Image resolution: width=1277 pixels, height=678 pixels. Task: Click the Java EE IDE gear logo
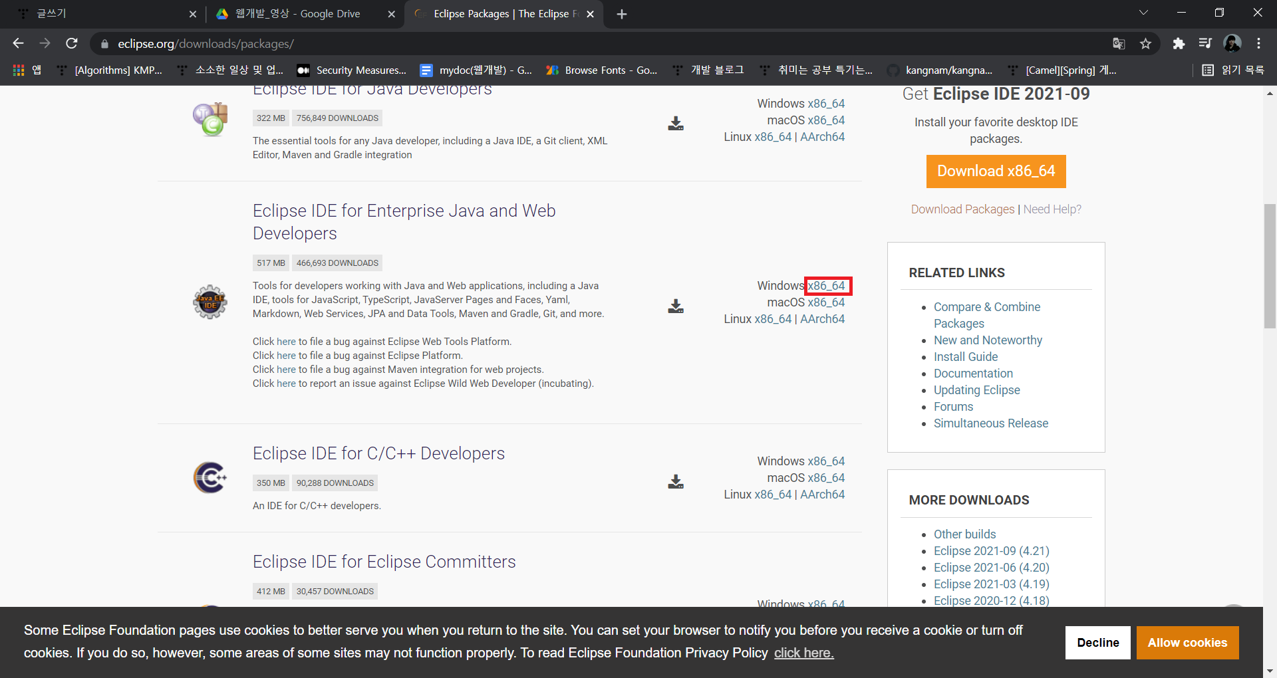click(210, 302)
